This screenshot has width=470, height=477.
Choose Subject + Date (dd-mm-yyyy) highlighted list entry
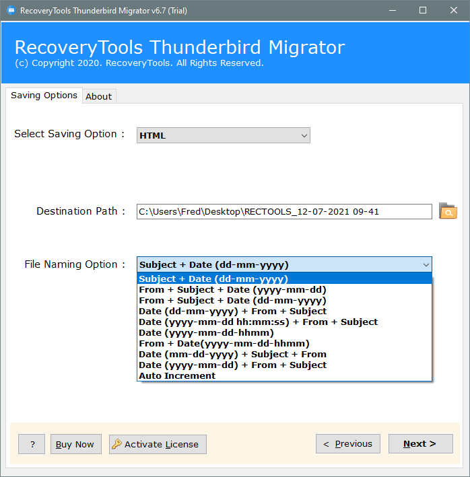click(284, 279)
